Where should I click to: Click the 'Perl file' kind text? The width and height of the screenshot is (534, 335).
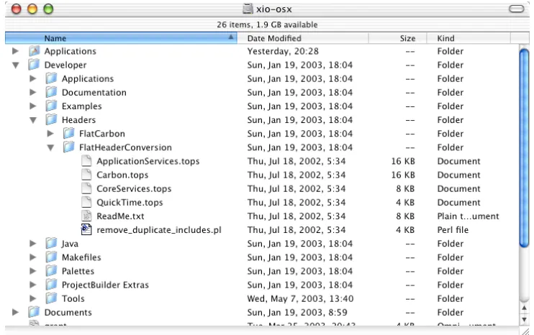pos(453,229)
